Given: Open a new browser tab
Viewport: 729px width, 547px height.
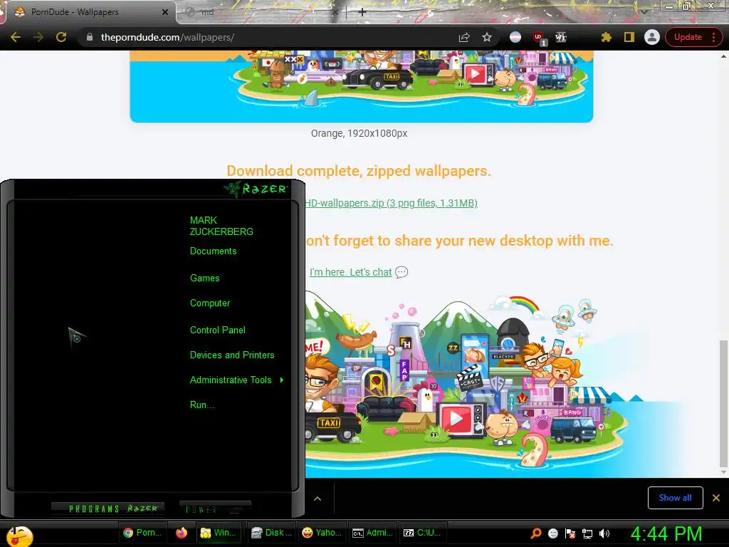Looking at the screenshot, I should point(362,12).
